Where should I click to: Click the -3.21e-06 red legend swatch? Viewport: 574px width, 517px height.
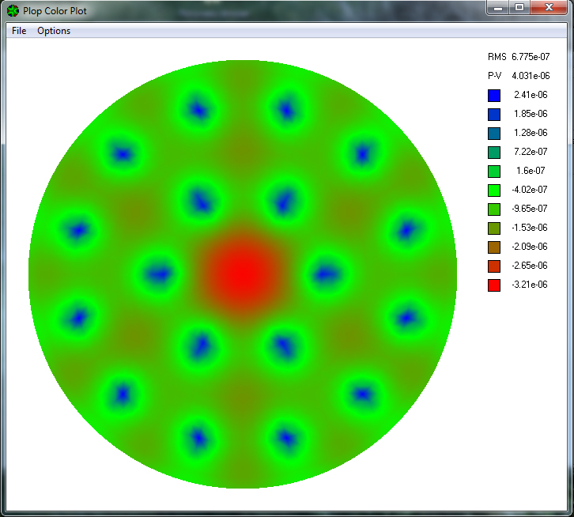(494, 285)
